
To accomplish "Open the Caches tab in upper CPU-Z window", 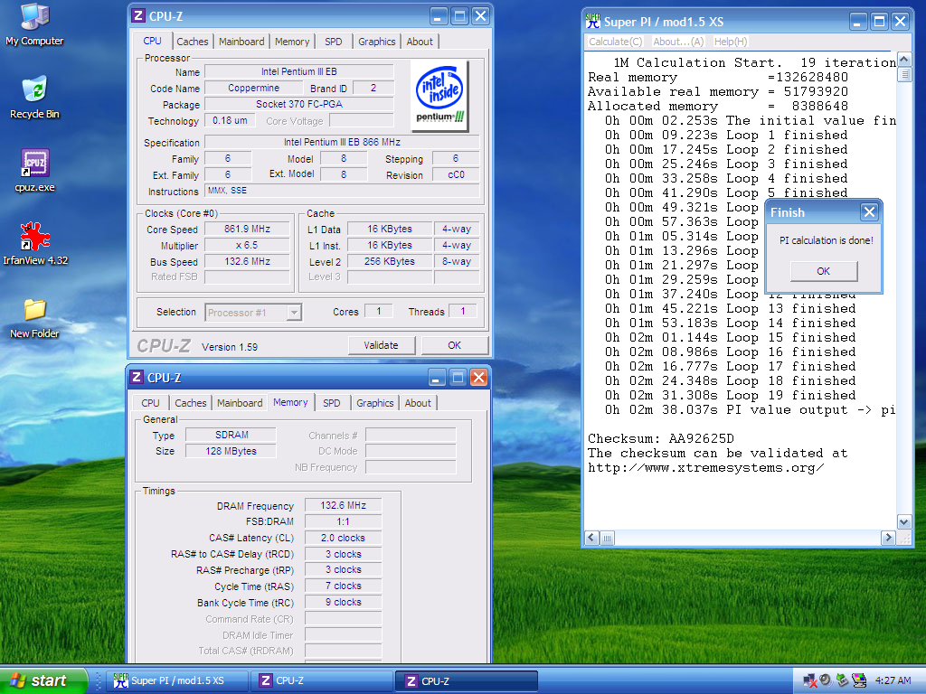I will pos(193,42).
